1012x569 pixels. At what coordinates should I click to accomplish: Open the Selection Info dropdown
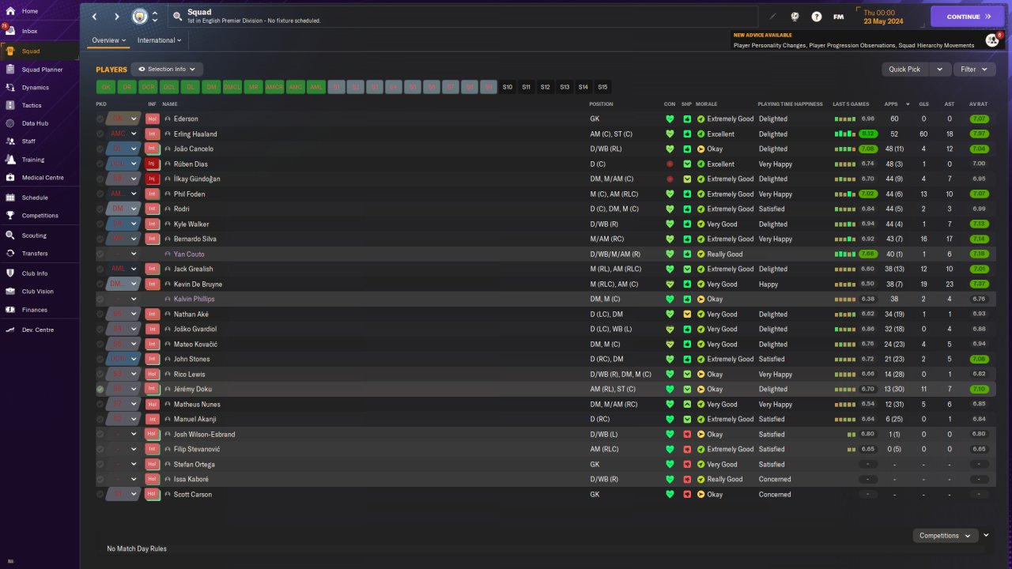click(x=167, y=70)
